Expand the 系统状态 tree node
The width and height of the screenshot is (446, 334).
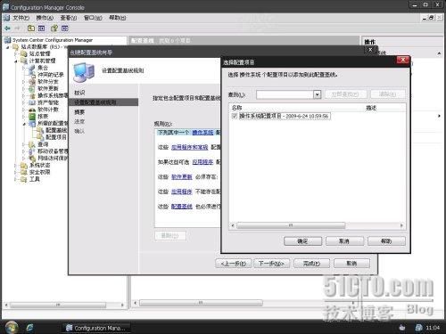(16, 166)
